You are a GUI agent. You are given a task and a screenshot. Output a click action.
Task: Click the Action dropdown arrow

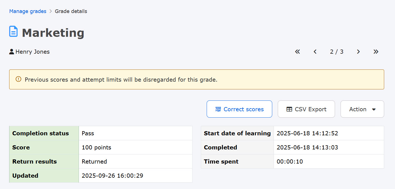(x=374, y=109)
